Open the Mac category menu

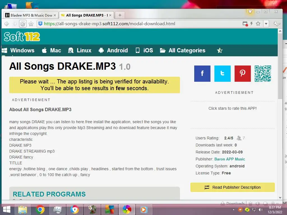click(52, 50)
